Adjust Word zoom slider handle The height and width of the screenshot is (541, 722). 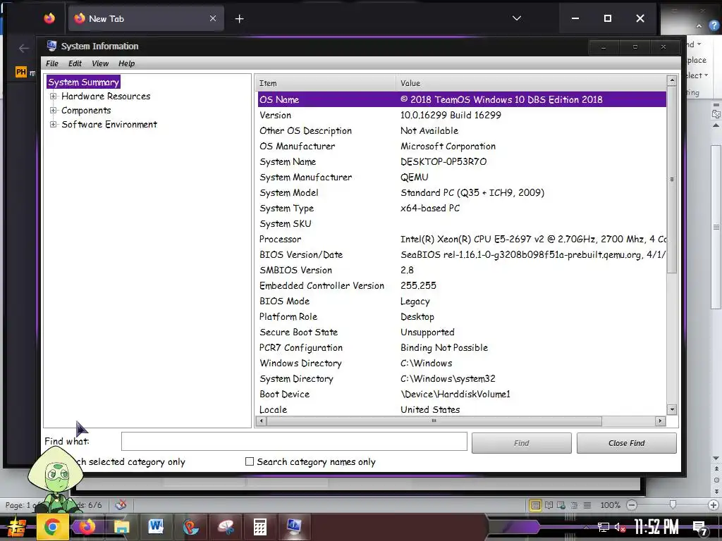click(x=673, y=505)
